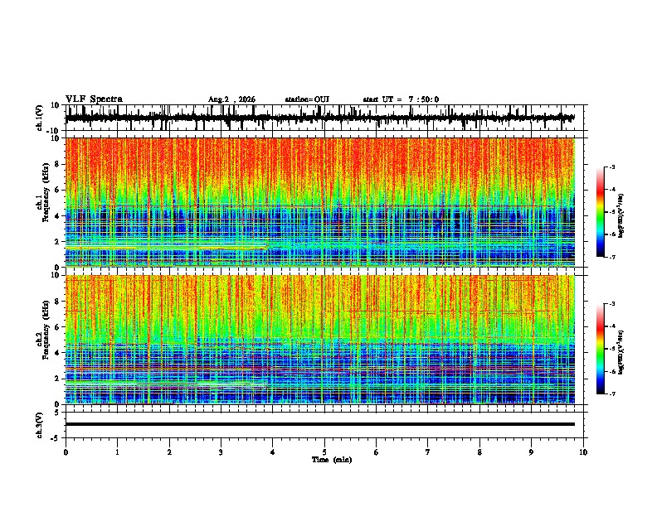The image size is (657, 507).
Task: Click the ch.3(V) axis label
Action: coord(40,425)
